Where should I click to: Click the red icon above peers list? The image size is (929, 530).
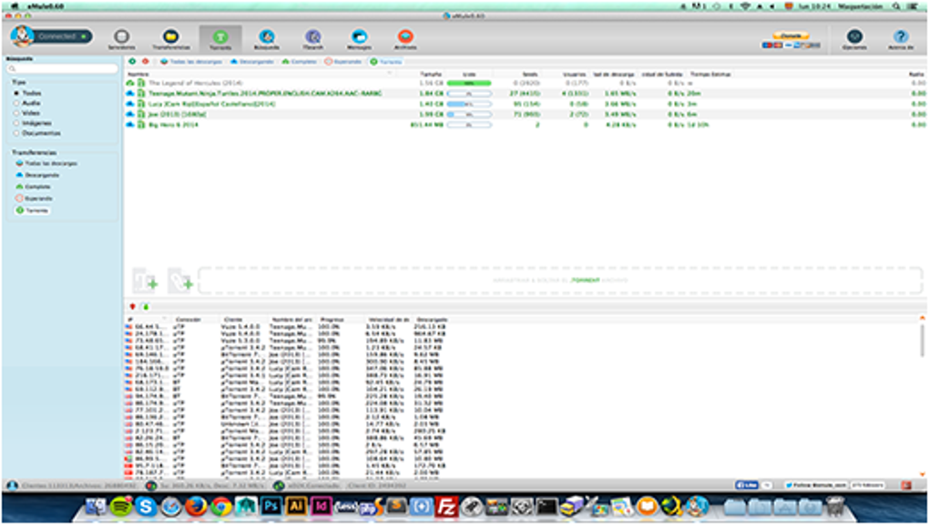132,307
